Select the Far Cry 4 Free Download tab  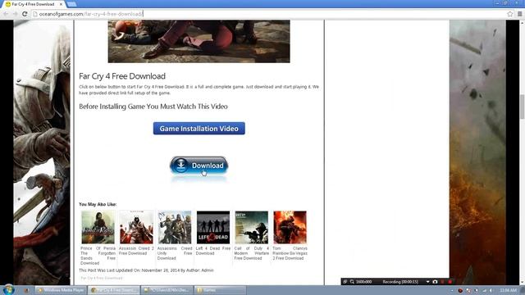tap(34, 4)
